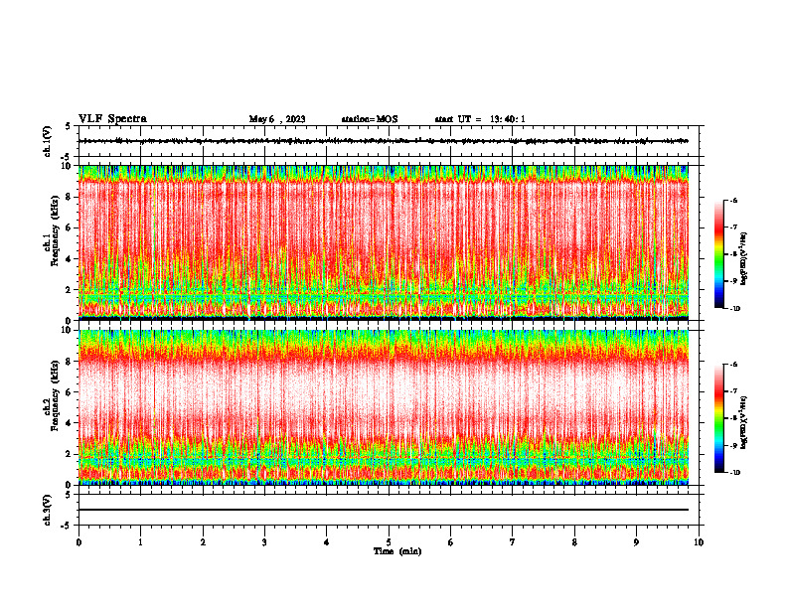Click the "10" tick label on the time axis
This screenshot has width=787, height=608.
[699, 542]
